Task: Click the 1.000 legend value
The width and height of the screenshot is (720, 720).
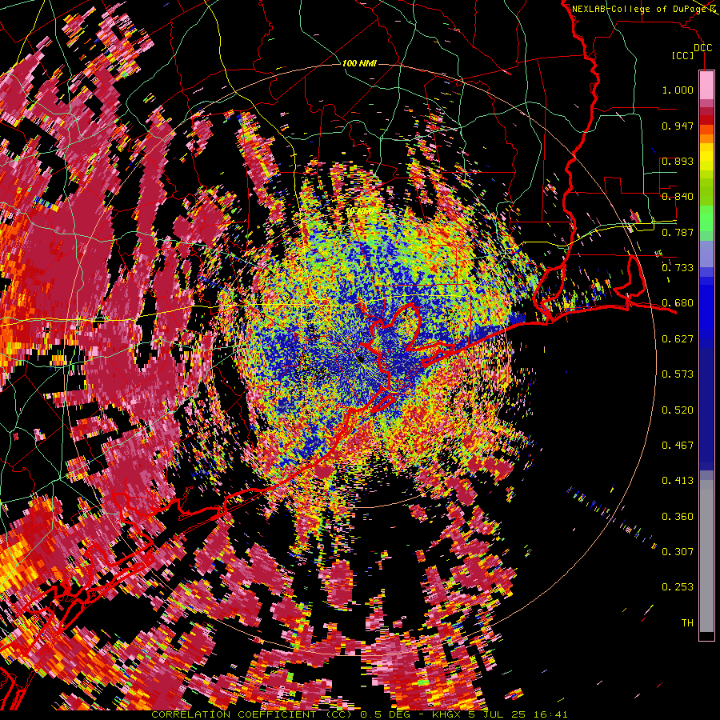Action: (x=678, y=90)
